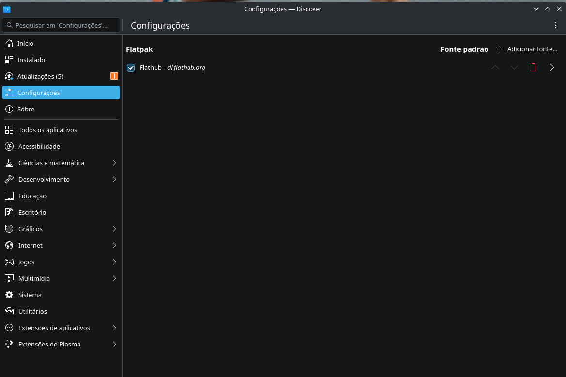The height and width of the screenshot is (377, 566).
Task: Click the search field in Configurações
Action: pyautogui.click(x=61, y=25)
